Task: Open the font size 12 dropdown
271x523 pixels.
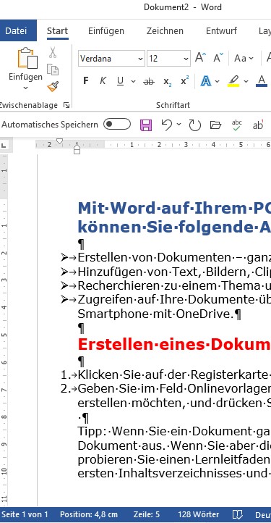Action: [169, 59]
